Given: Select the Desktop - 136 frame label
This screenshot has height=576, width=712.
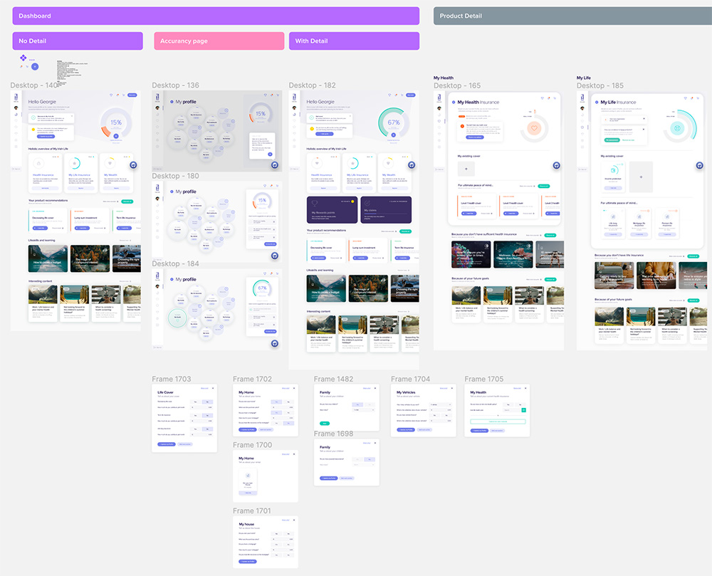Looking at the screenshot, I should point(175,85).
